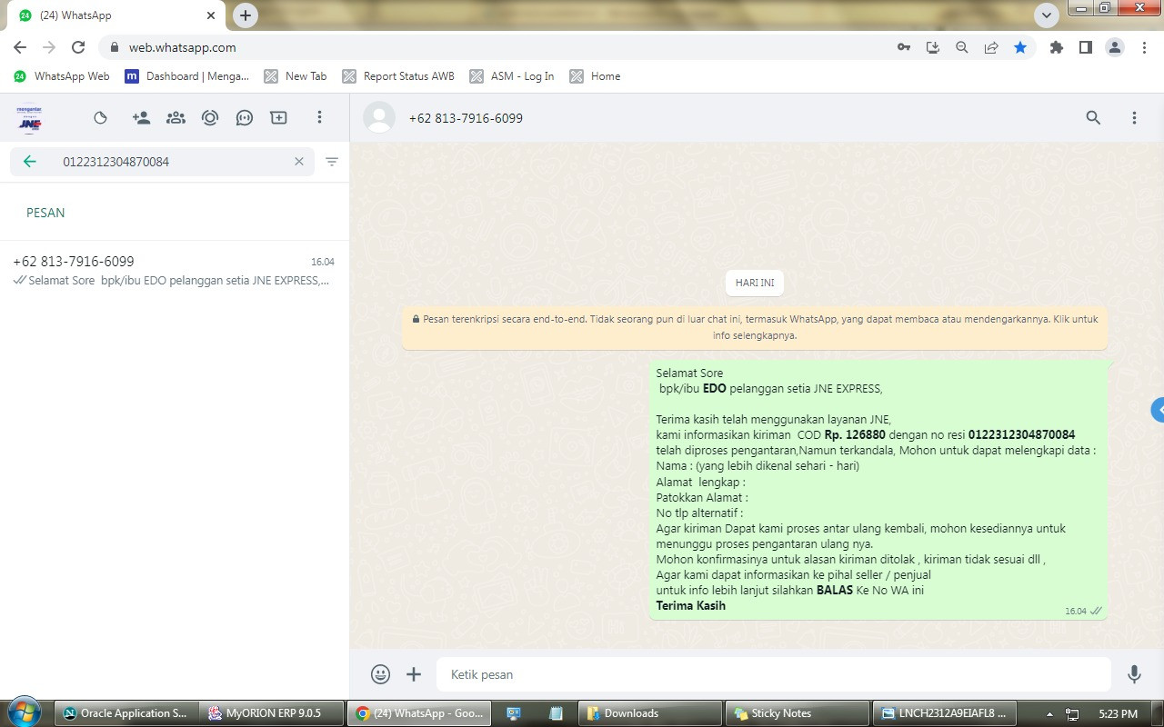Open Dashboard | Menga... bookmark
The width and height of the screenshot is (1164, 727).
point(186,76)
